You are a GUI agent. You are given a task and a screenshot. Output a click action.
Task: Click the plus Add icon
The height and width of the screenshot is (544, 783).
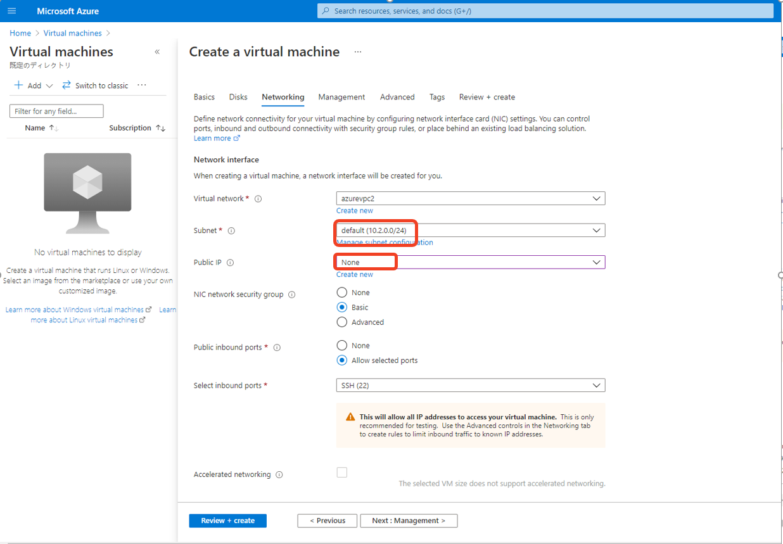click(19, 85)
